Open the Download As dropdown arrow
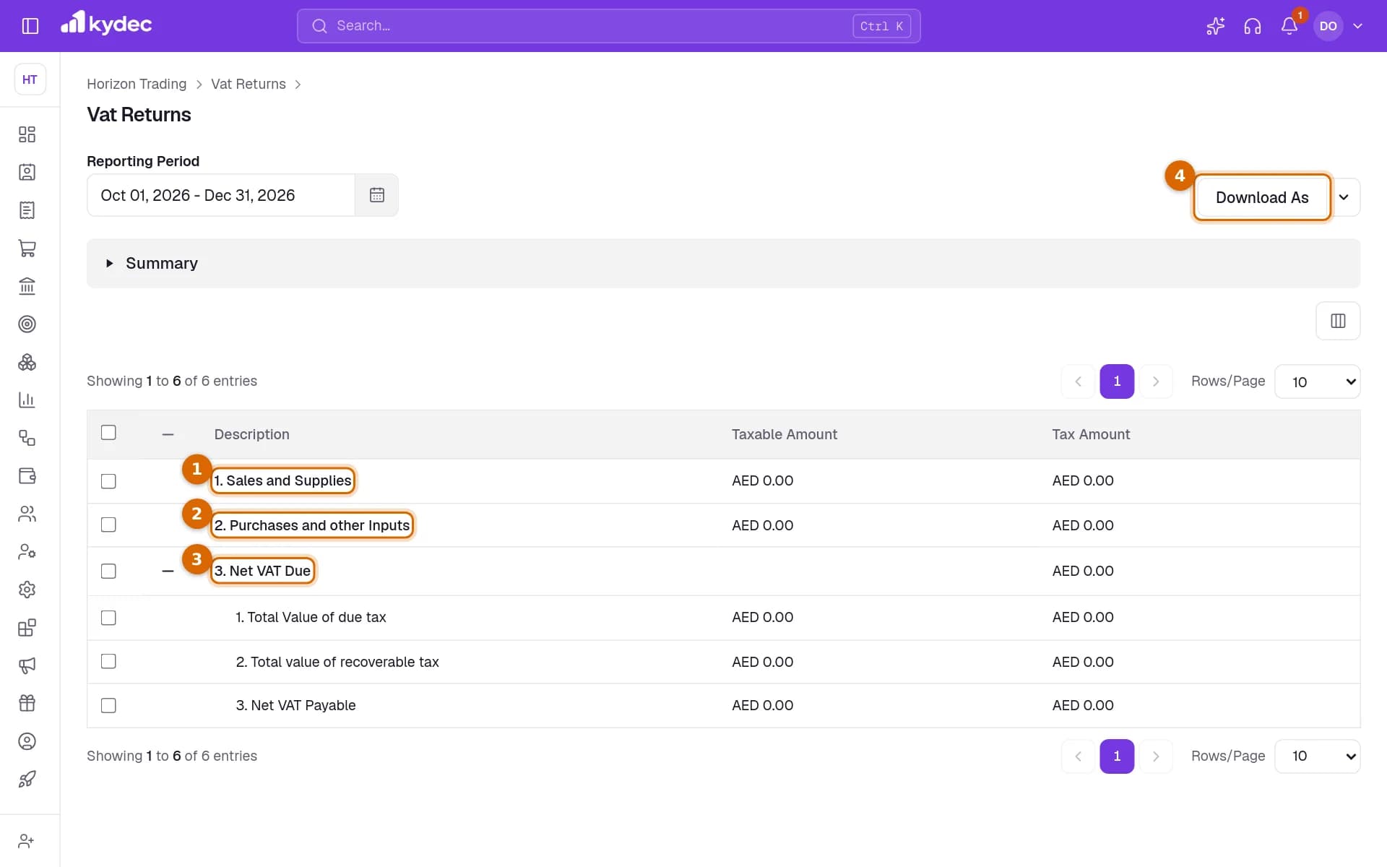The image size is (1387, 867). tap(1344, 197)
